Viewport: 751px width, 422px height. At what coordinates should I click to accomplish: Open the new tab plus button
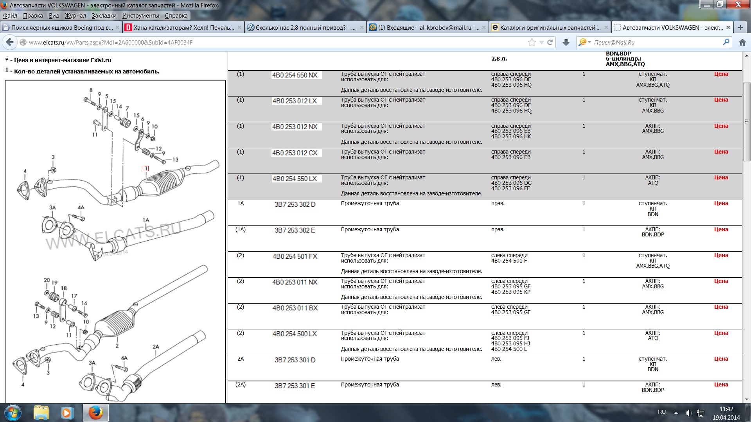click(x=740, y=27)
